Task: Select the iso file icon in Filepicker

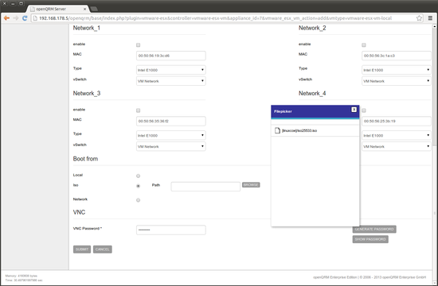Action: pos(277,130)
